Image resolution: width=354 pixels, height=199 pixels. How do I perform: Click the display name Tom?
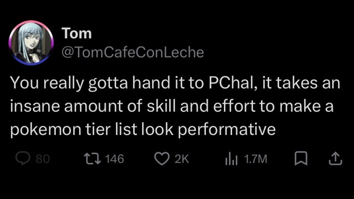pyautogui.click(x=77, y=34)
